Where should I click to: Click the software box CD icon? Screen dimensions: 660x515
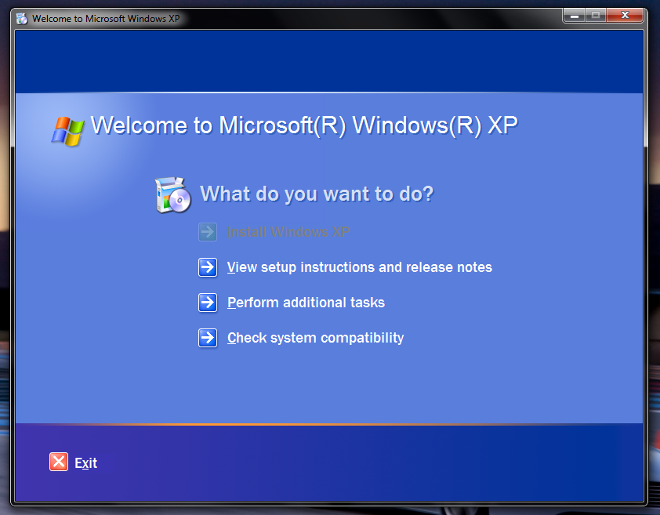click(x=173, y=195)
